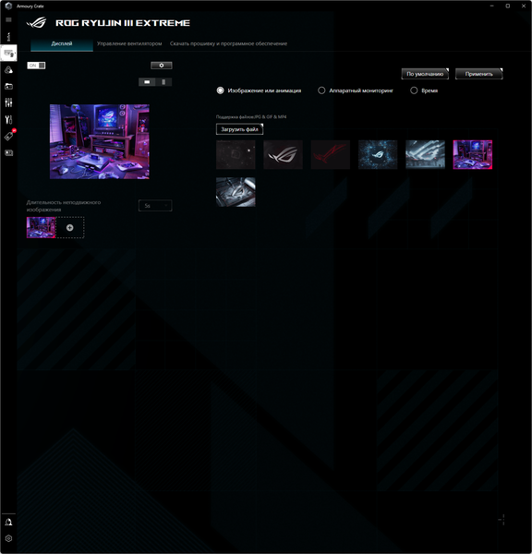The width and height of the screenshot is (532, 554).
Task: Select the Аппаратный мониторинг radio option
Action: tap(356, 90)
